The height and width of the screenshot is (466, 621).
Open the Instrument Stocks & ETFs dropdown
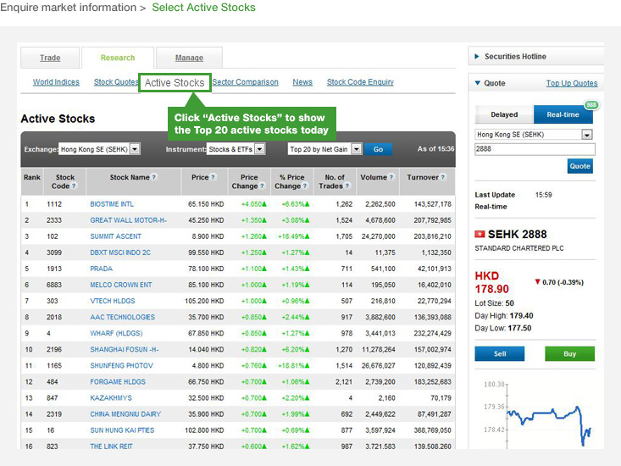pos(260,149)
